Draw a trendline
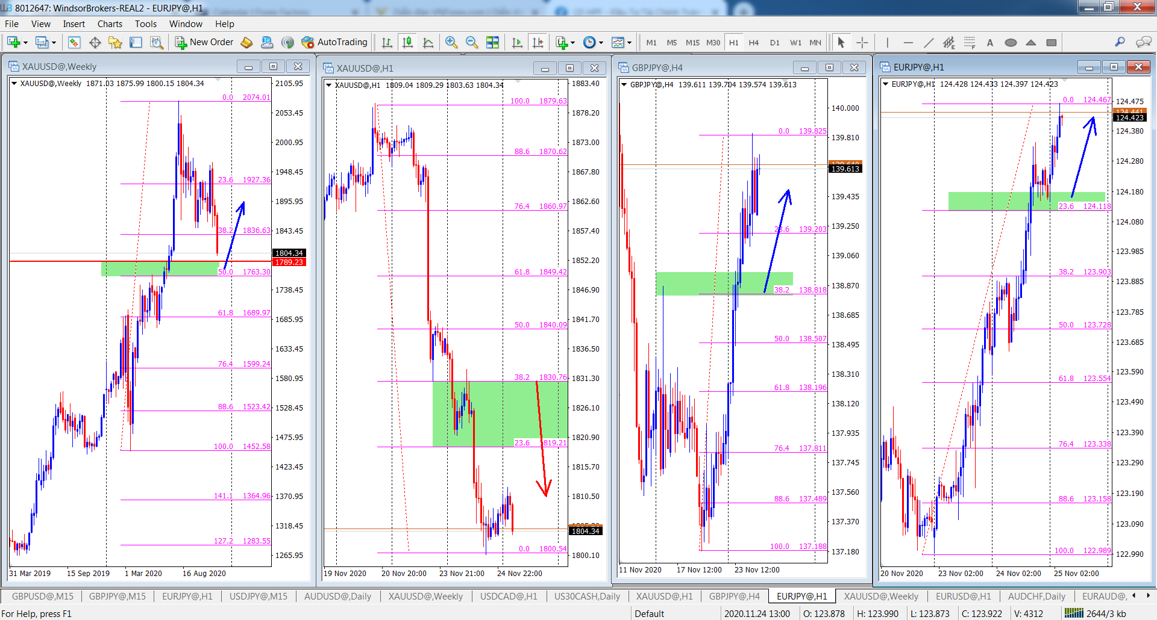This screenshot has height=620, width=1157. pos(929,42)
